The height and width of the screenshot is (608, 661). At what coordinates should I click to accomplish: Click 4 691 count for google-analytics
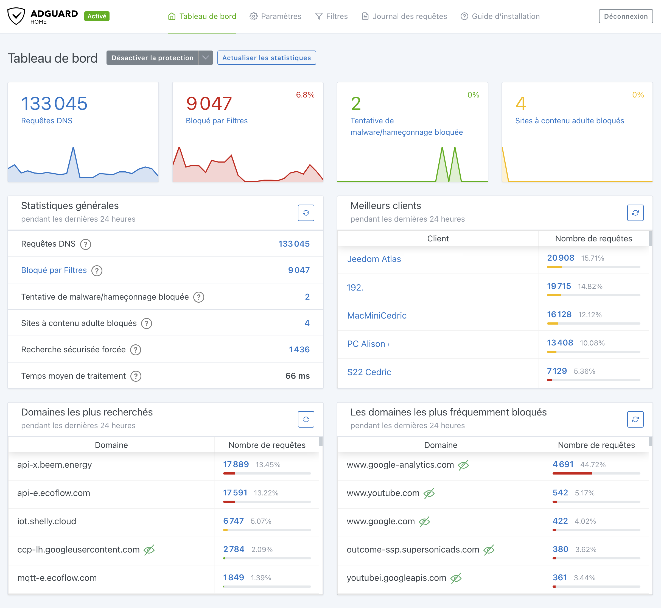tap(563, 465)
